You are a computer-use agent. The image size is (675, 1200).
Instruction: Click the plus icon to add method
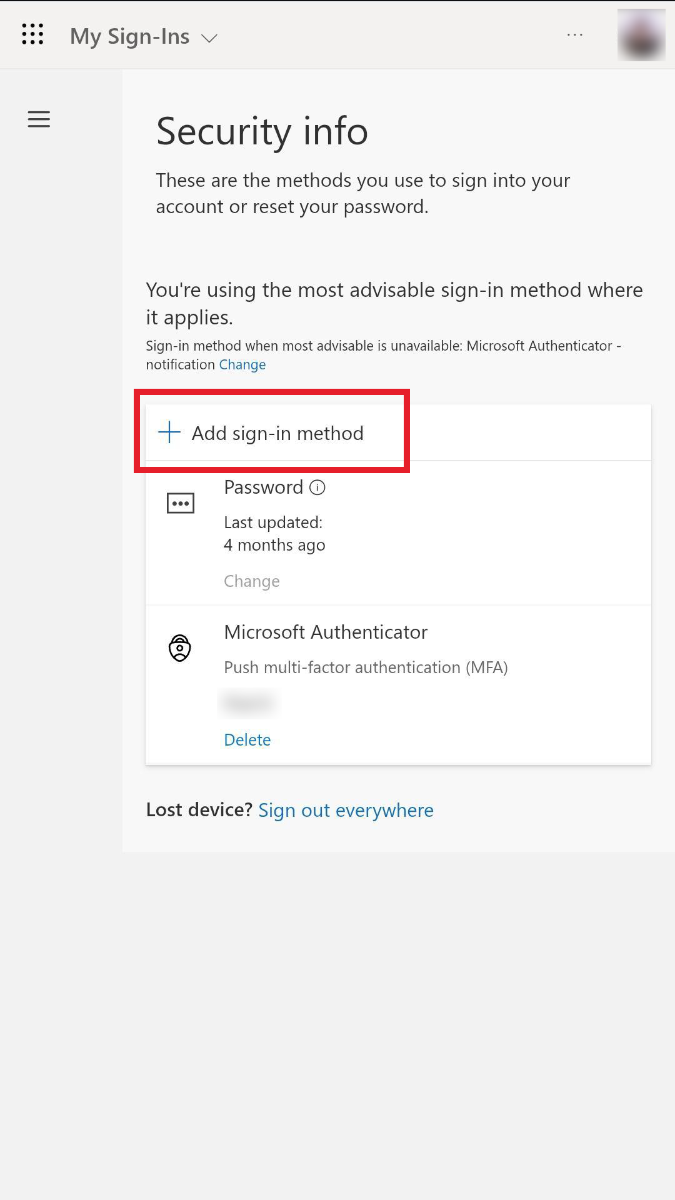pyautogui.click(x=169, y=432)
